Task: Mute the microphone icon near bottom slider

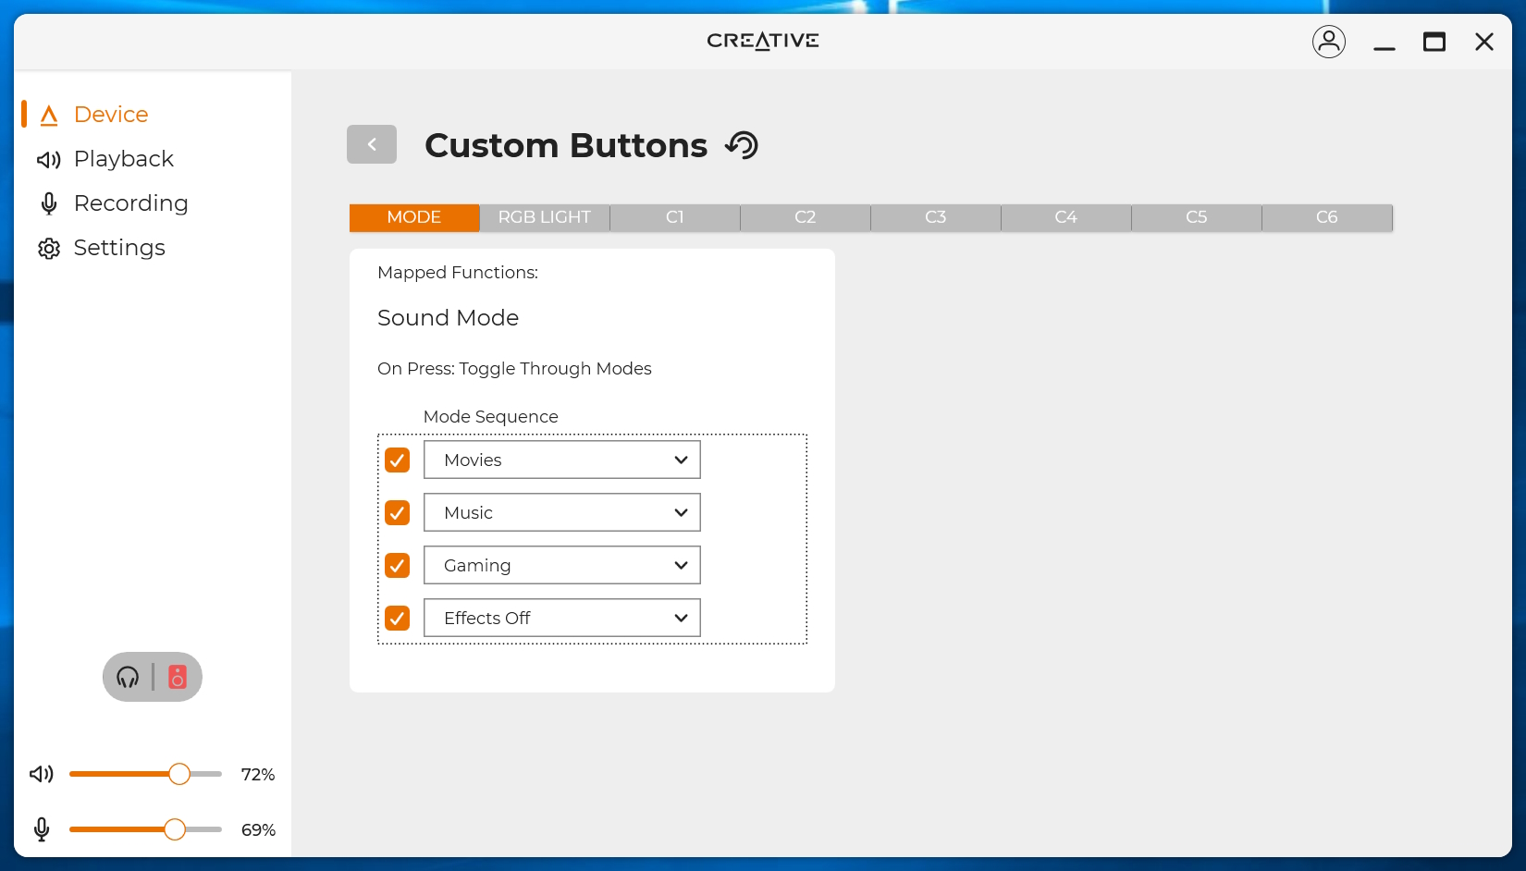Action: pyautogui.click(x=42, y=829)
